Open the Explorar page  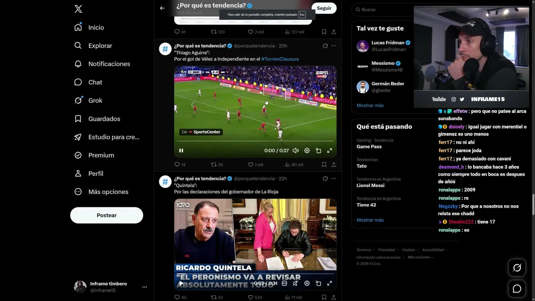(93, 46)
